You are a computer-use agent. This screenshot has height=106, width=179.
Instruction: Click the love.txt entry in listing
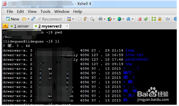click(134, 55)
